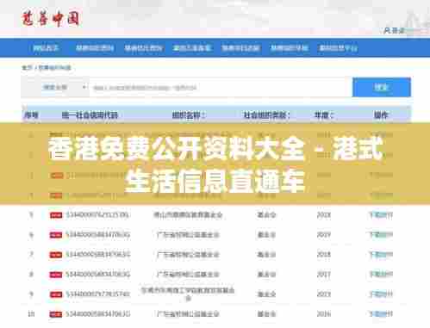The width and height of the screenshot is (430, 328).
Task: Download the attachment for the 2023 row
Action: 381,294
